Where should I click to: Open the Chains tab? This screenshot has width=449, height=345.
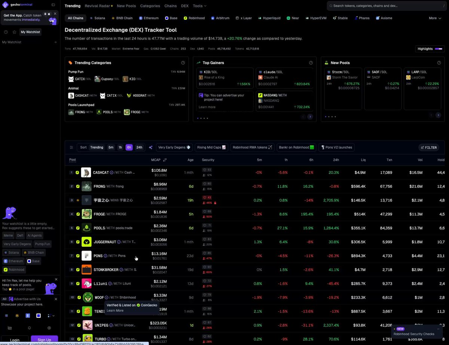[171, 6]
